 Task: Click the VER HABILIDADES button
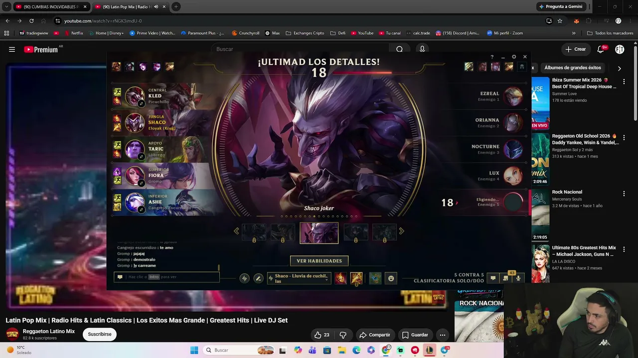coord(319,261)
